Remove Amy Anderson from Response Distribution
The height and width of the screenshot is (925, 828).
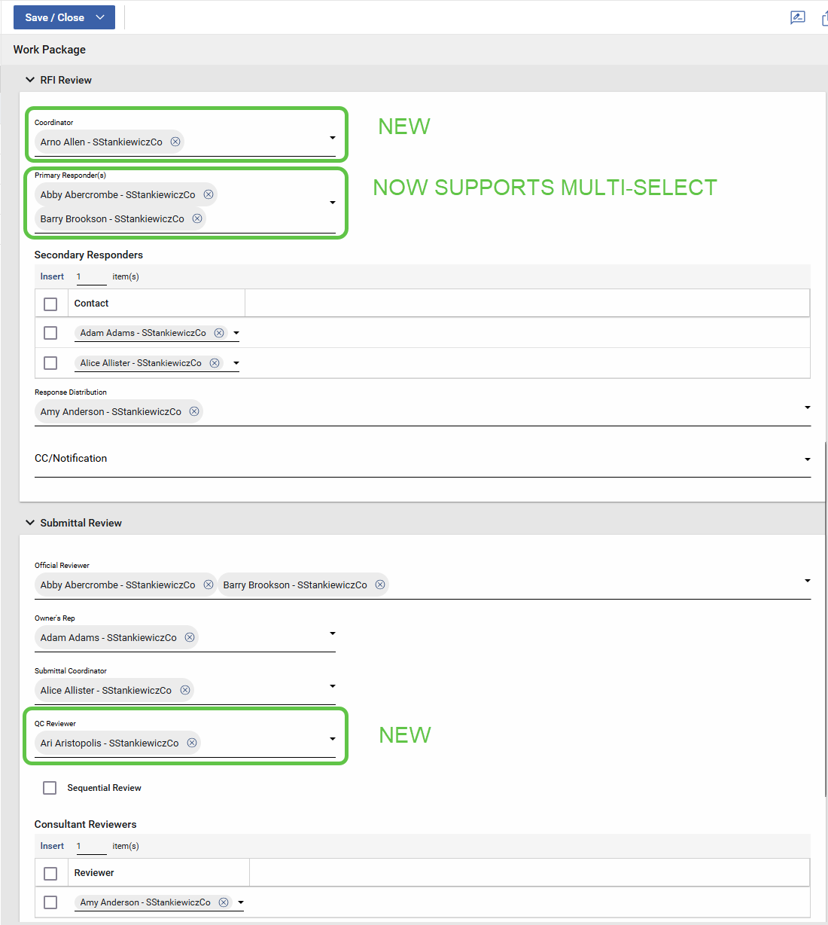194,411
